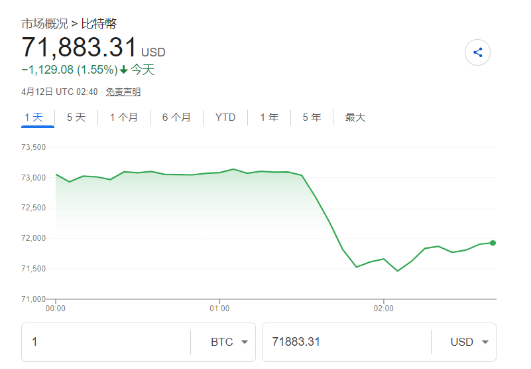Image resolution: width=531 pixels, height=369 pixels.
Task: Open the 免责声明 disclaimer link
Action: click(x=123, y=92)
